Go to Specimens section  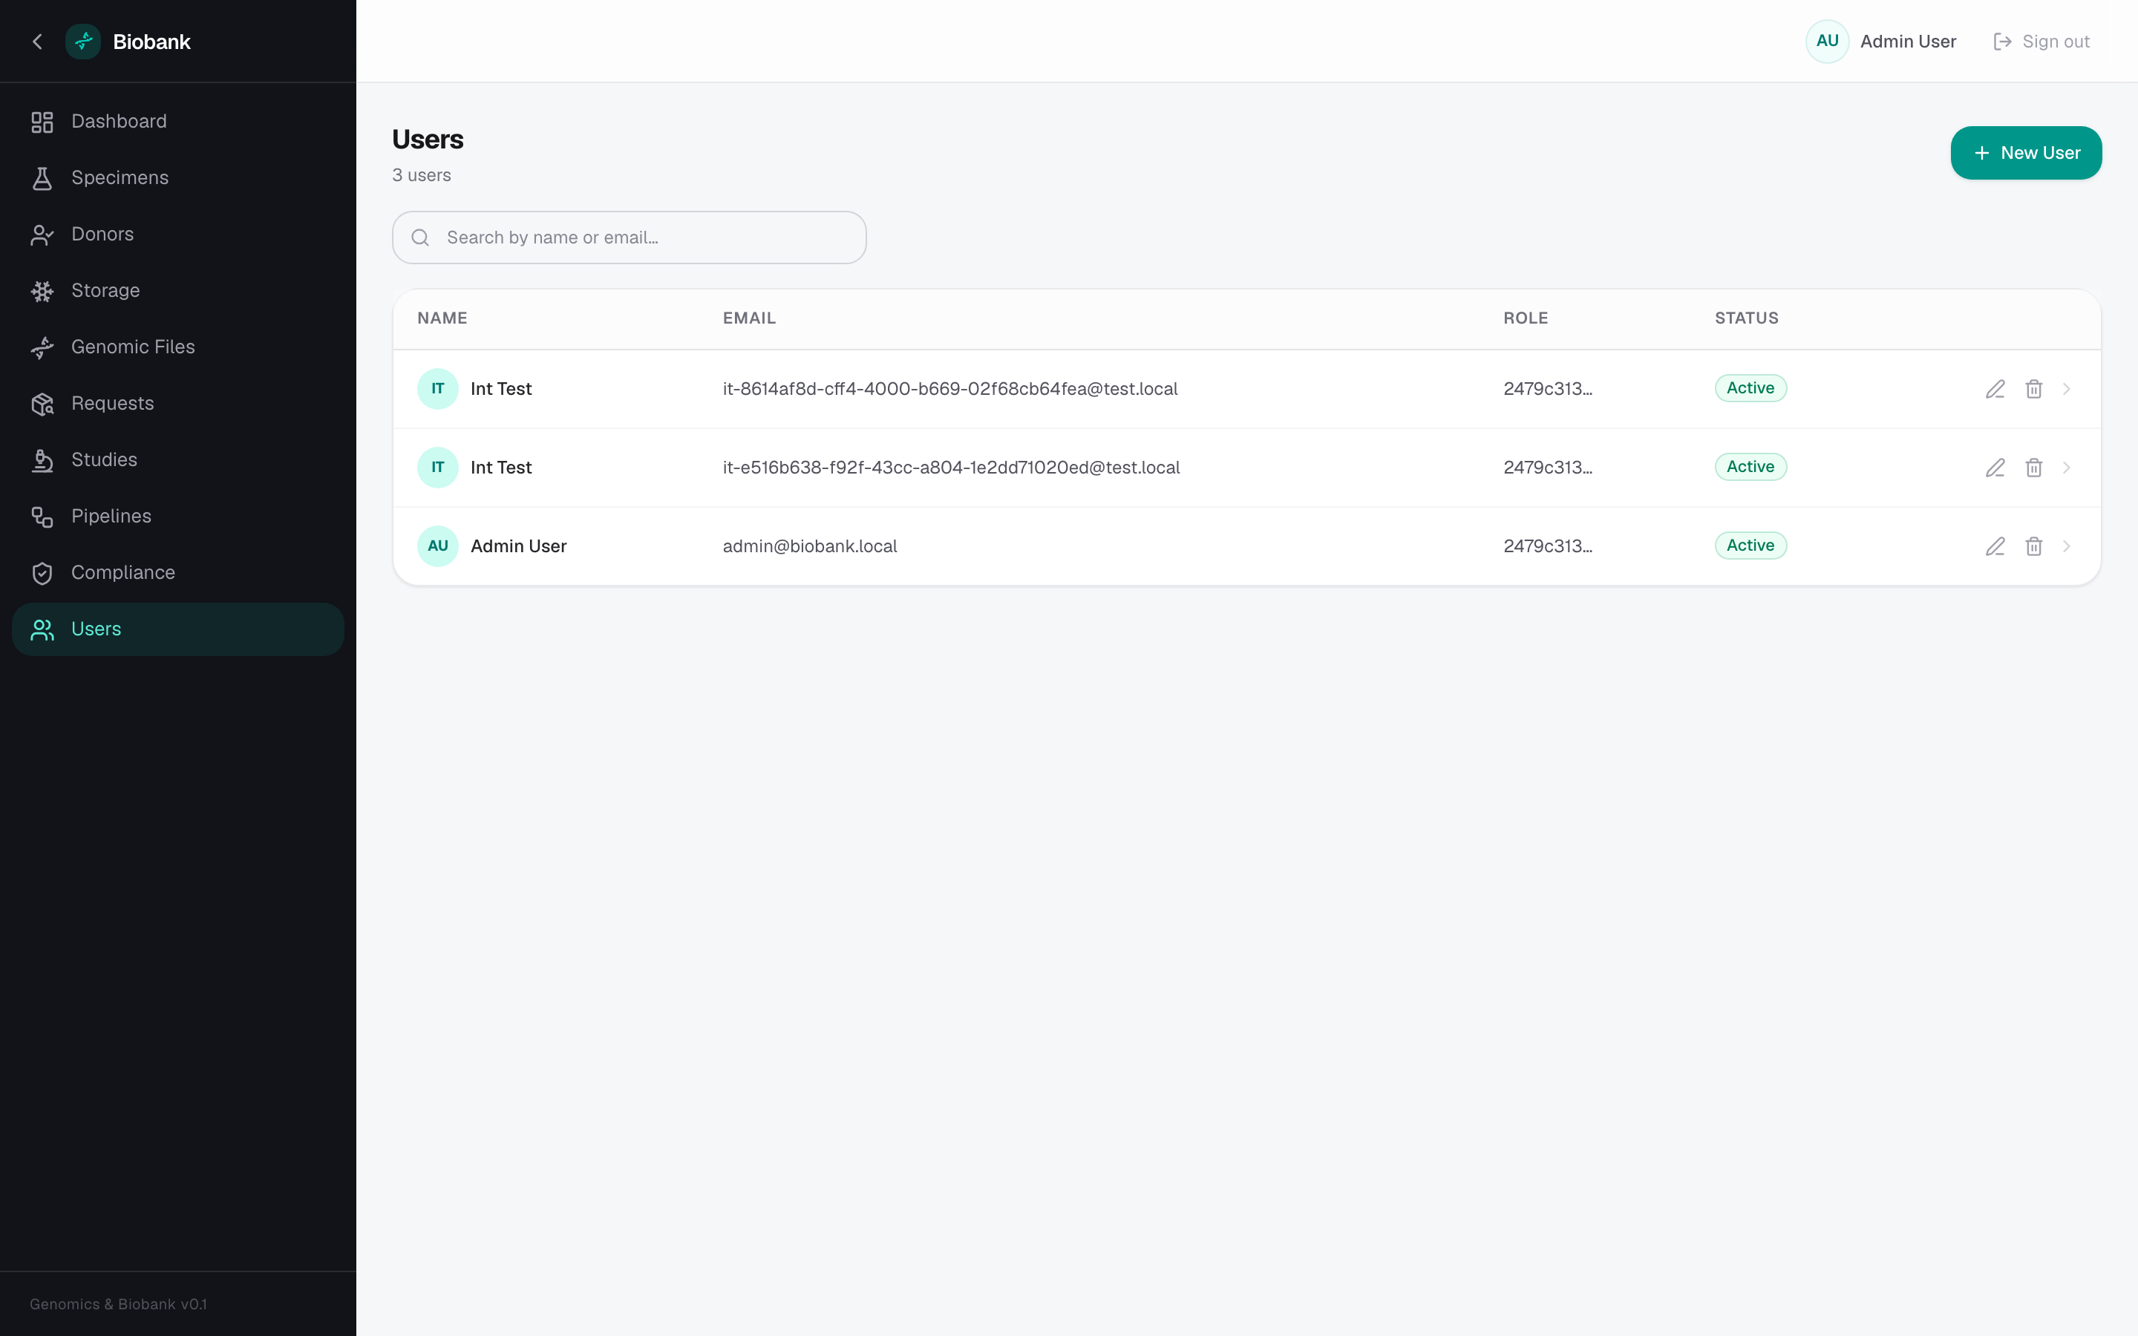pos(177,178)
